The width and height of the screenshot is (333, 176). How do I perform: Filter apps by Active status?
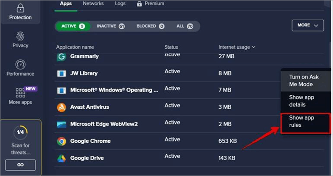[72, 26]
